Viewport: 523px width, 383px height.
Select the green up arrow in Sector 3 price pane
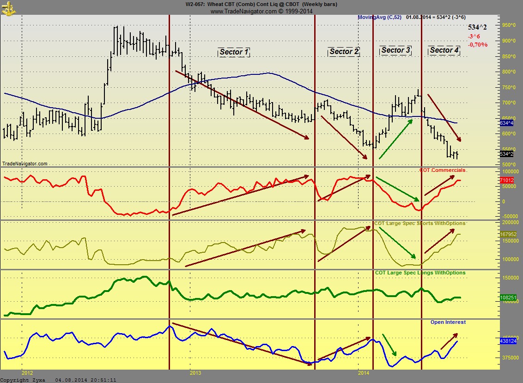(x=395, y=139)
